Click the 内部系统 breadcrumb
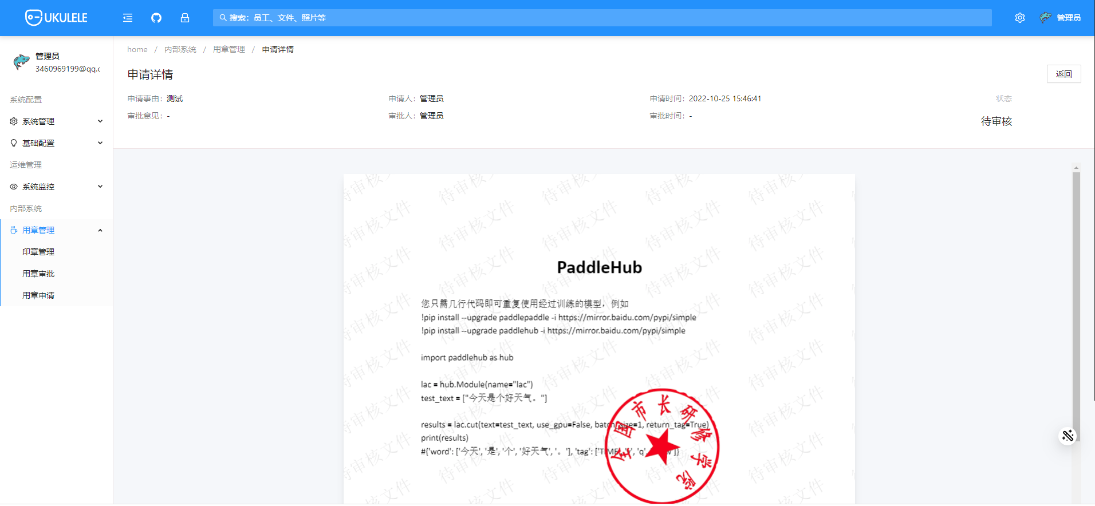1095x506 pixels. (180, 49)
